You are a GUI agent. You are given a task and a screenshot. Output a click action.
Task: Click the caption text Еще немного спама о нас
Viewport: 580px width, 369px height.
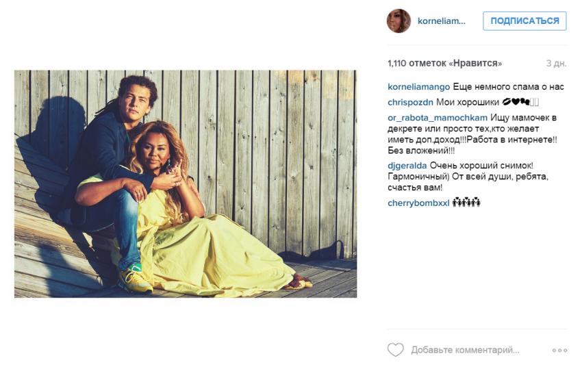[508, 87]
